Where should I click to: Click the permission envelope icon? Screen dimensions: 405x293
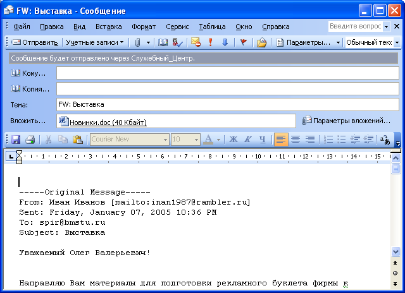tap(196, 42)
